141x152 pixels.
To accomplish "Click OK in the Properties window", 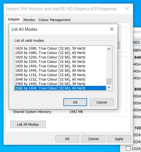I will (x=67, y=139).
